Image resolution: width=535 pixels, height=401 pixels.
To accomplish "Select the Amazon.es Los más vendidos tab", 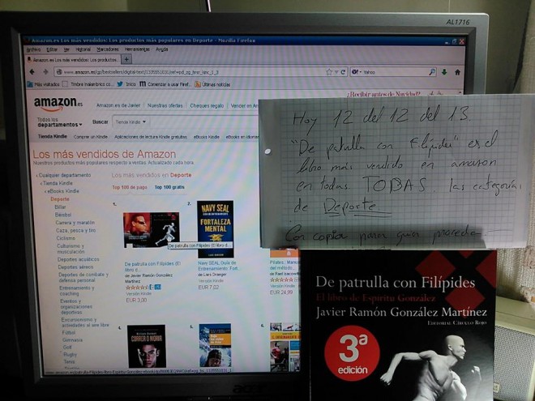I will point(73,60).
